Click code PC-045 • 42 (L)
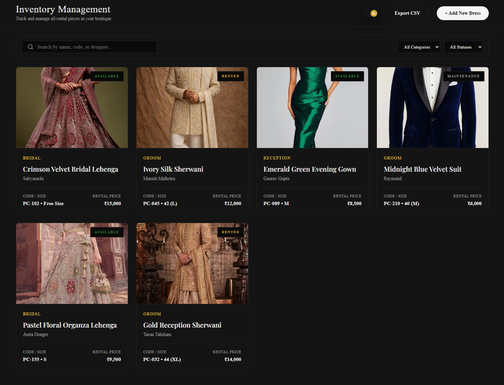Image resolution: width=504 pixels, height=385 pixels. click(x=160, y=204)
